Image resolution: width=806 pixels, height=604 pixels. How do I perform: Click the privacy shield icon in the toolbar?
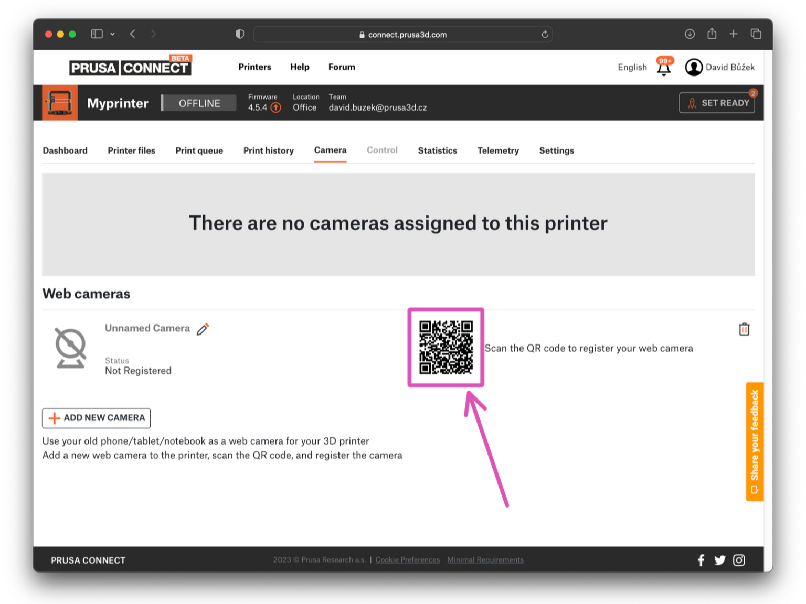pyautogui.click(x=240, y=34)
